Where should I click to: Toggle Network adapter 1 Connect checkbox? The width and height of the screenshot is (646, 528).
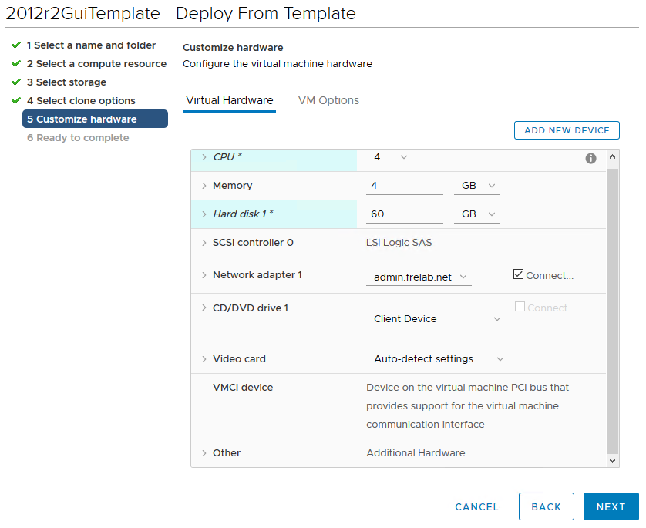(518, 274)
